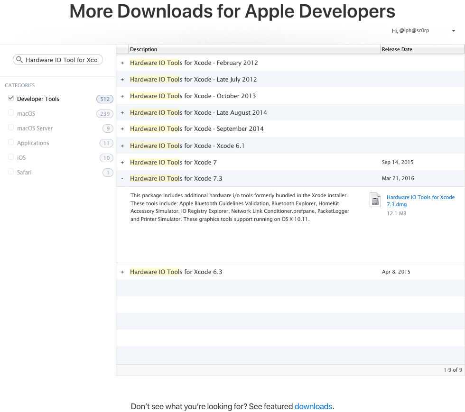Download Hardware IO Tools for Xcode 7.3.dmg
The image size is (465, 412).
click(420, 201)
